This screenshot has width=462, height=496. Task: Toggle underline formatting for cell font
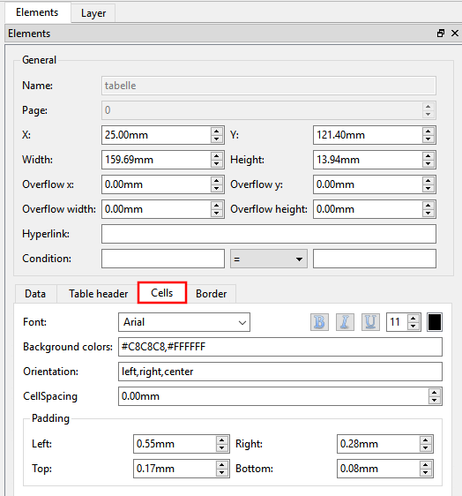pyautogui.click(x=370, y=322)
